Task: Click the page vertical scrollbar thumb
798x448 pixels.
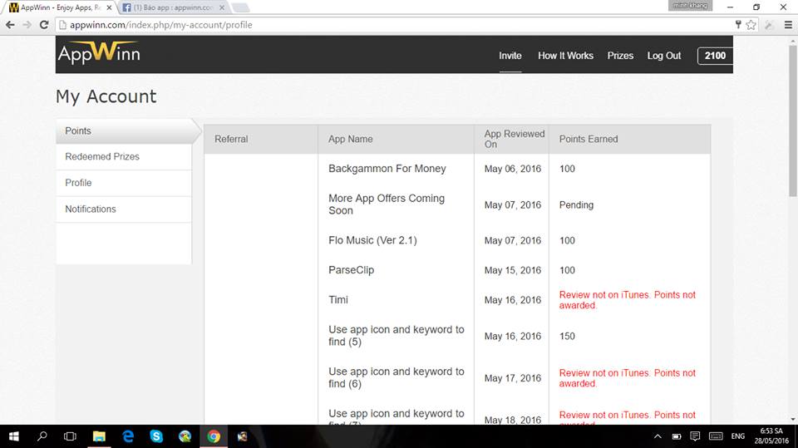Action: point(793,121)
